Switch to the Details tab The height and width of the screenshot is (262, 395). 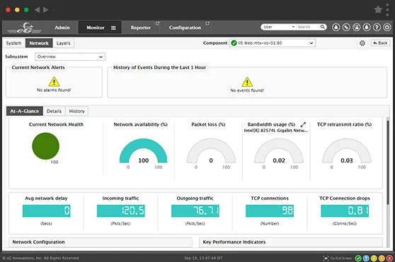click(54, 111)
